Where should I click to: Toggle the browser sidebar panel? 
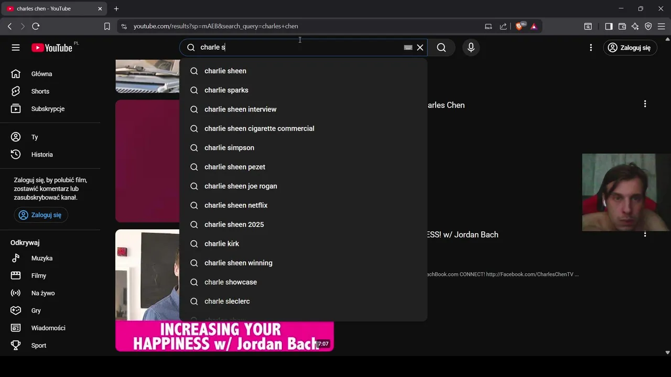click(609, 26)
